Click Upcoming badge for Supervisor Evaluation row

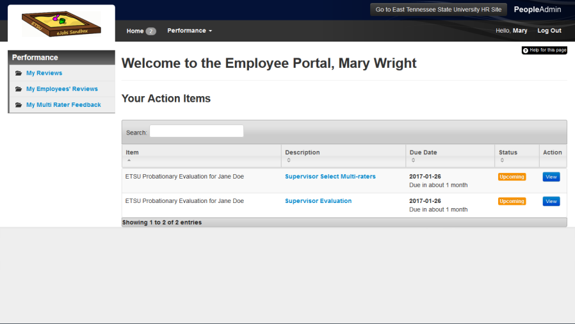coord(512,201)
